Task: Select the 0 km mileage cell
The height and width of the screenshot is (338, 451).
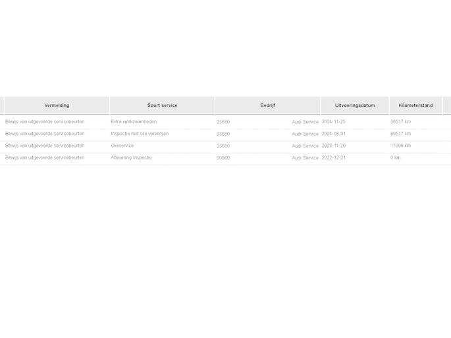Action: 395,158
